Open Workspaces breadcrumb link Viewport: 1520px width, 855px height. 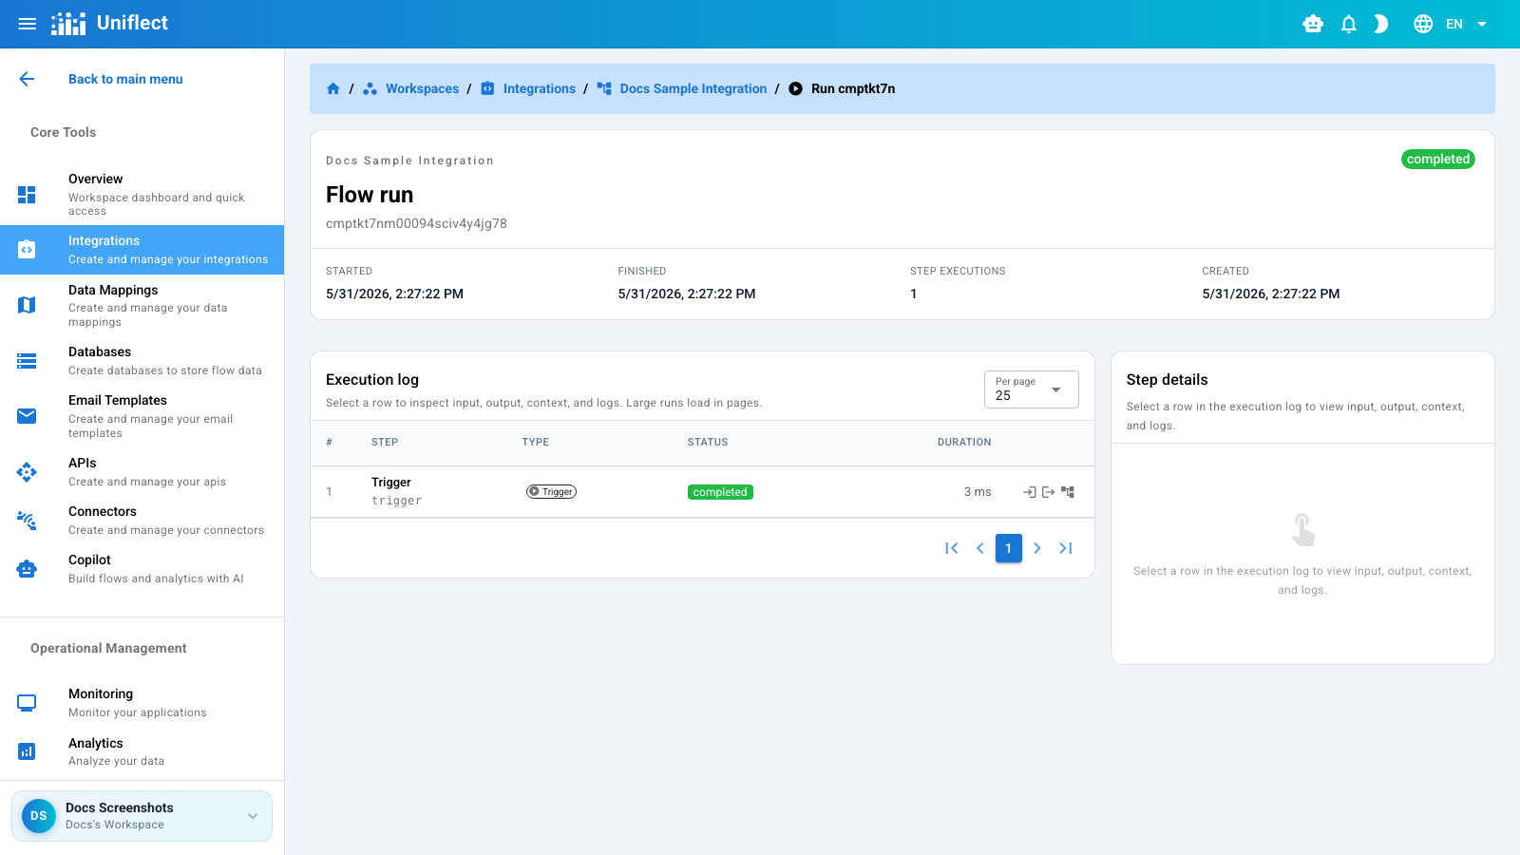point(422,88)
